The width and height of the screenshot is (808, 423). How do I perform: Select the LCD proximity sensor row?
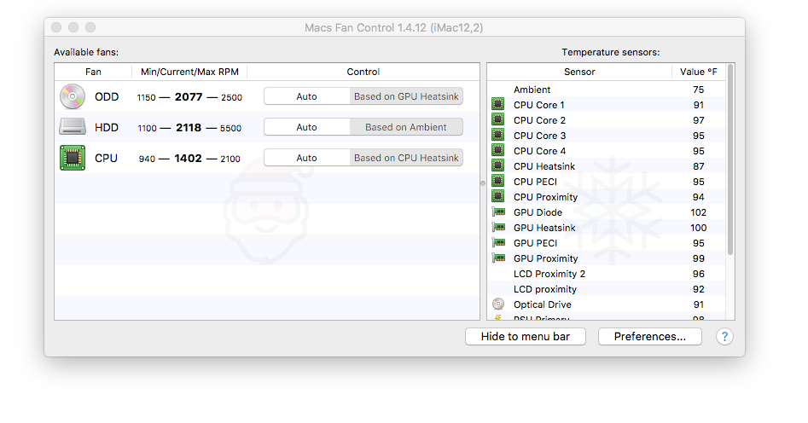[x=606, y=289]
